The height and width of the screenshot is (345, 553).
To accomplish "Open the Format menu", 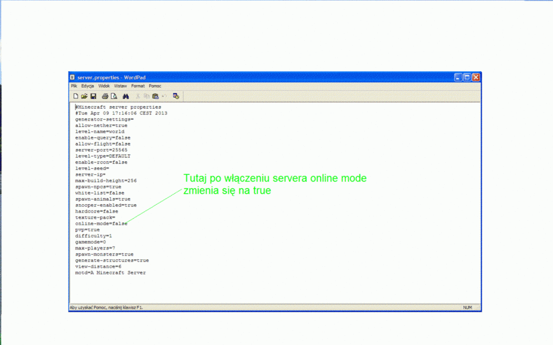I will click(x=138, y=86).
